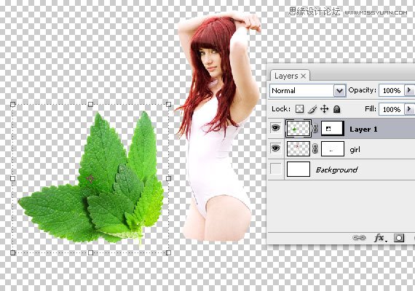Screen dimensions: 415x291
Task: Select Layer 1 image thumbnail
Action: 299,128
